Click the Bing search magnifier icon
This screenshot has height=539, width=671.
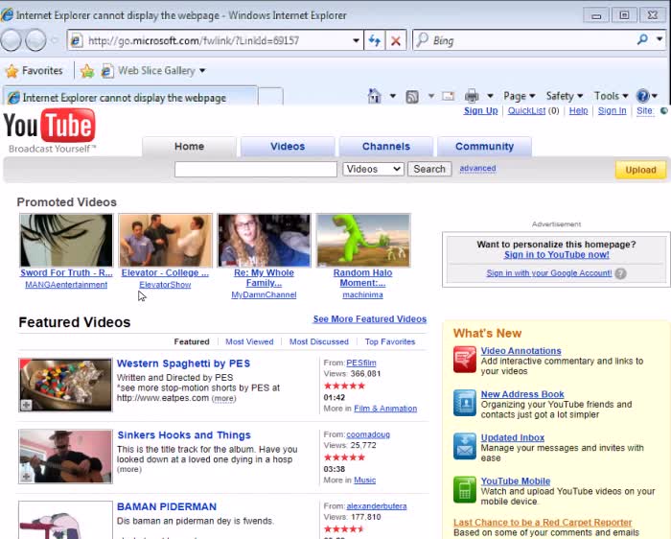tap(642, 40)
